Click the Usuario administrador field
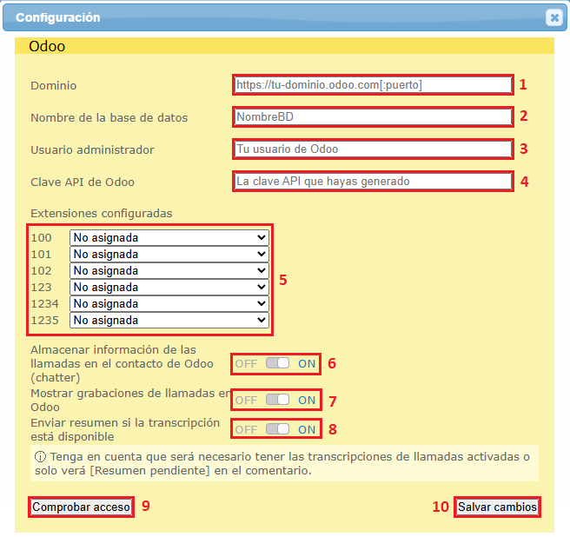Image resolution: width=570 pixels, height=537 pixels. pos(373,149)
